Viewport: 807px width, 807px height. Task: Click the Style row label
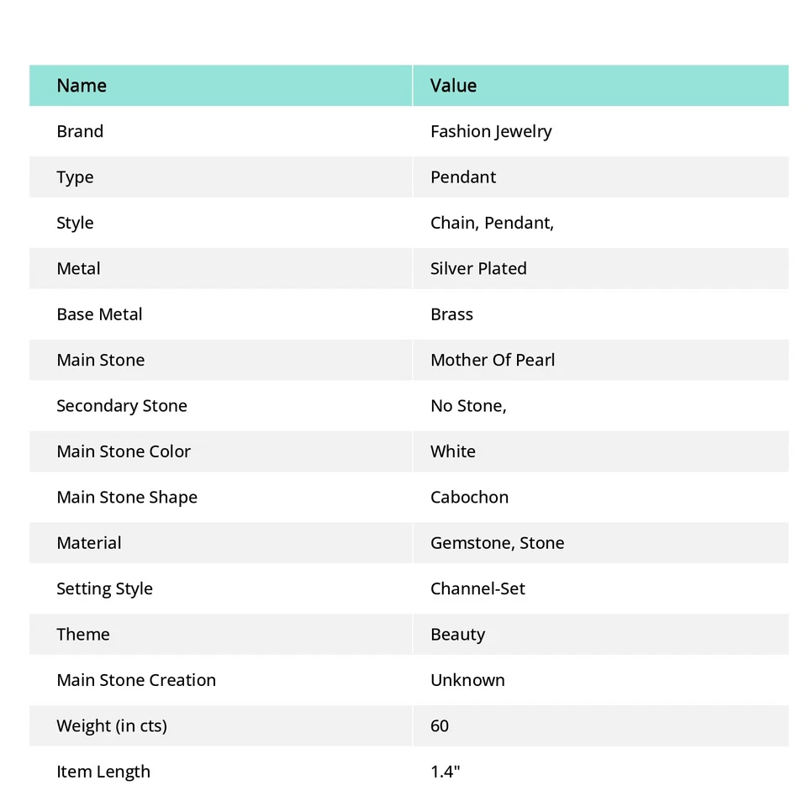tap(75, 223)
